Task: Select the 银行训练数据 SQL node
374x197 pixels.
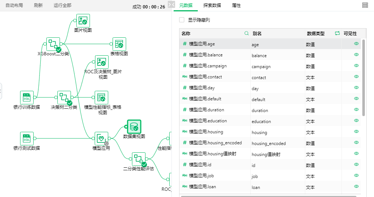Action: click(27, 97)
